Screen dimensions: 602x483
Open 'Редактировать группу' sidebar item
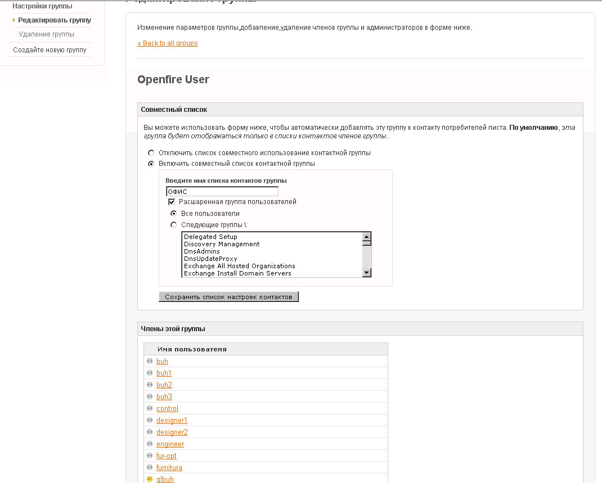click(x=55, y=20)
